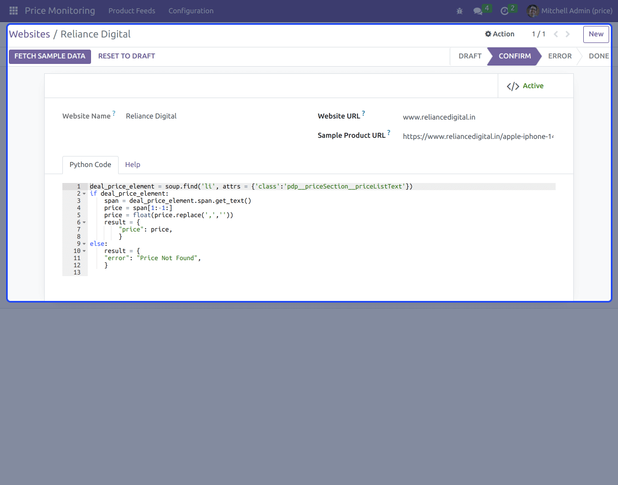Select the ERROR status stage

pyautogui.click(x=560, y=56)
